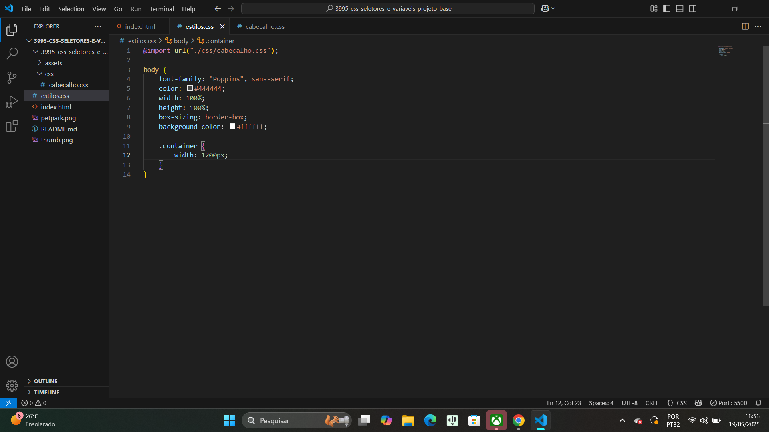Open the Source Control view
Viewport: 769px width, 432px height.
[x=12, y=77]
